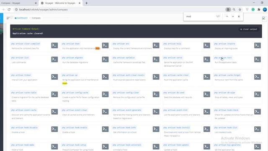This screenshot has width=268, height=151.
Task: Run the event:cache terminal icon
Action: 54,112
